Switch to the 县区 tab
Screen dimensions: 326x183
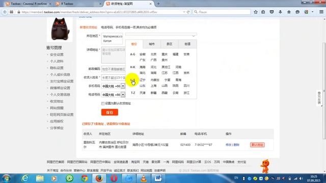[x=170, y=44]
